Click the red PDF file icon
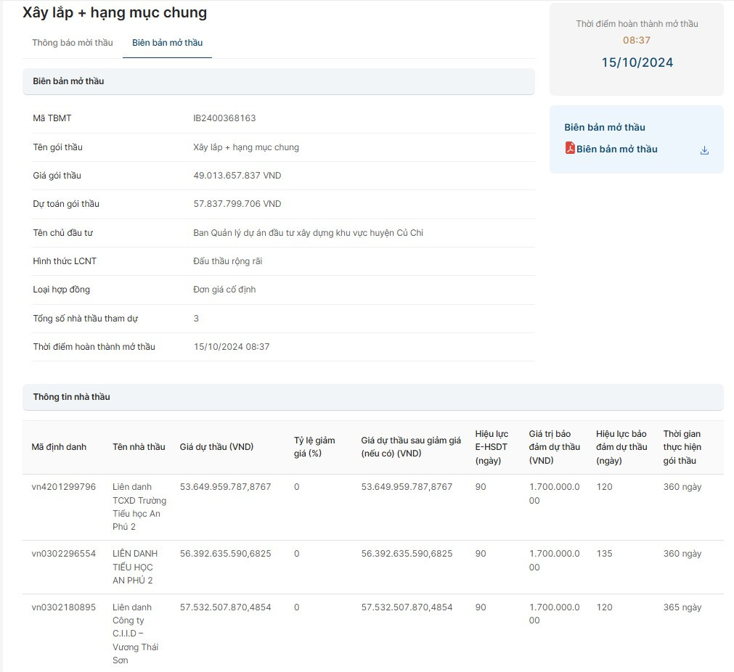This screenshot has height=672, width=734. (x=570, y=148)
